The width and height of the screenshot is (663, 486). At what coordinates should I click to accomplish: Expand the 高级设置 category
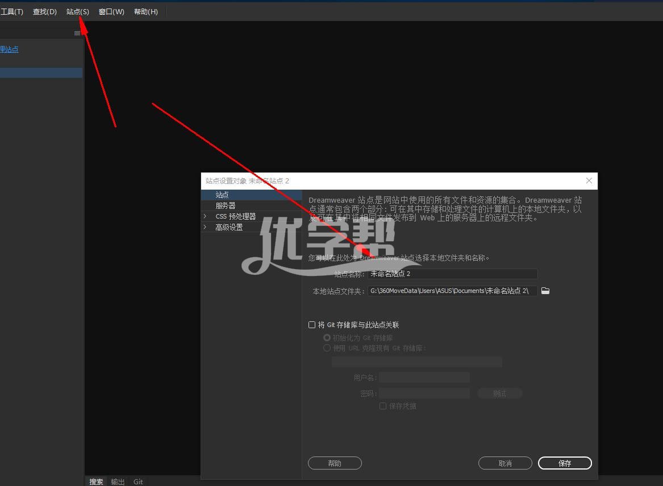tap(205, 227)
